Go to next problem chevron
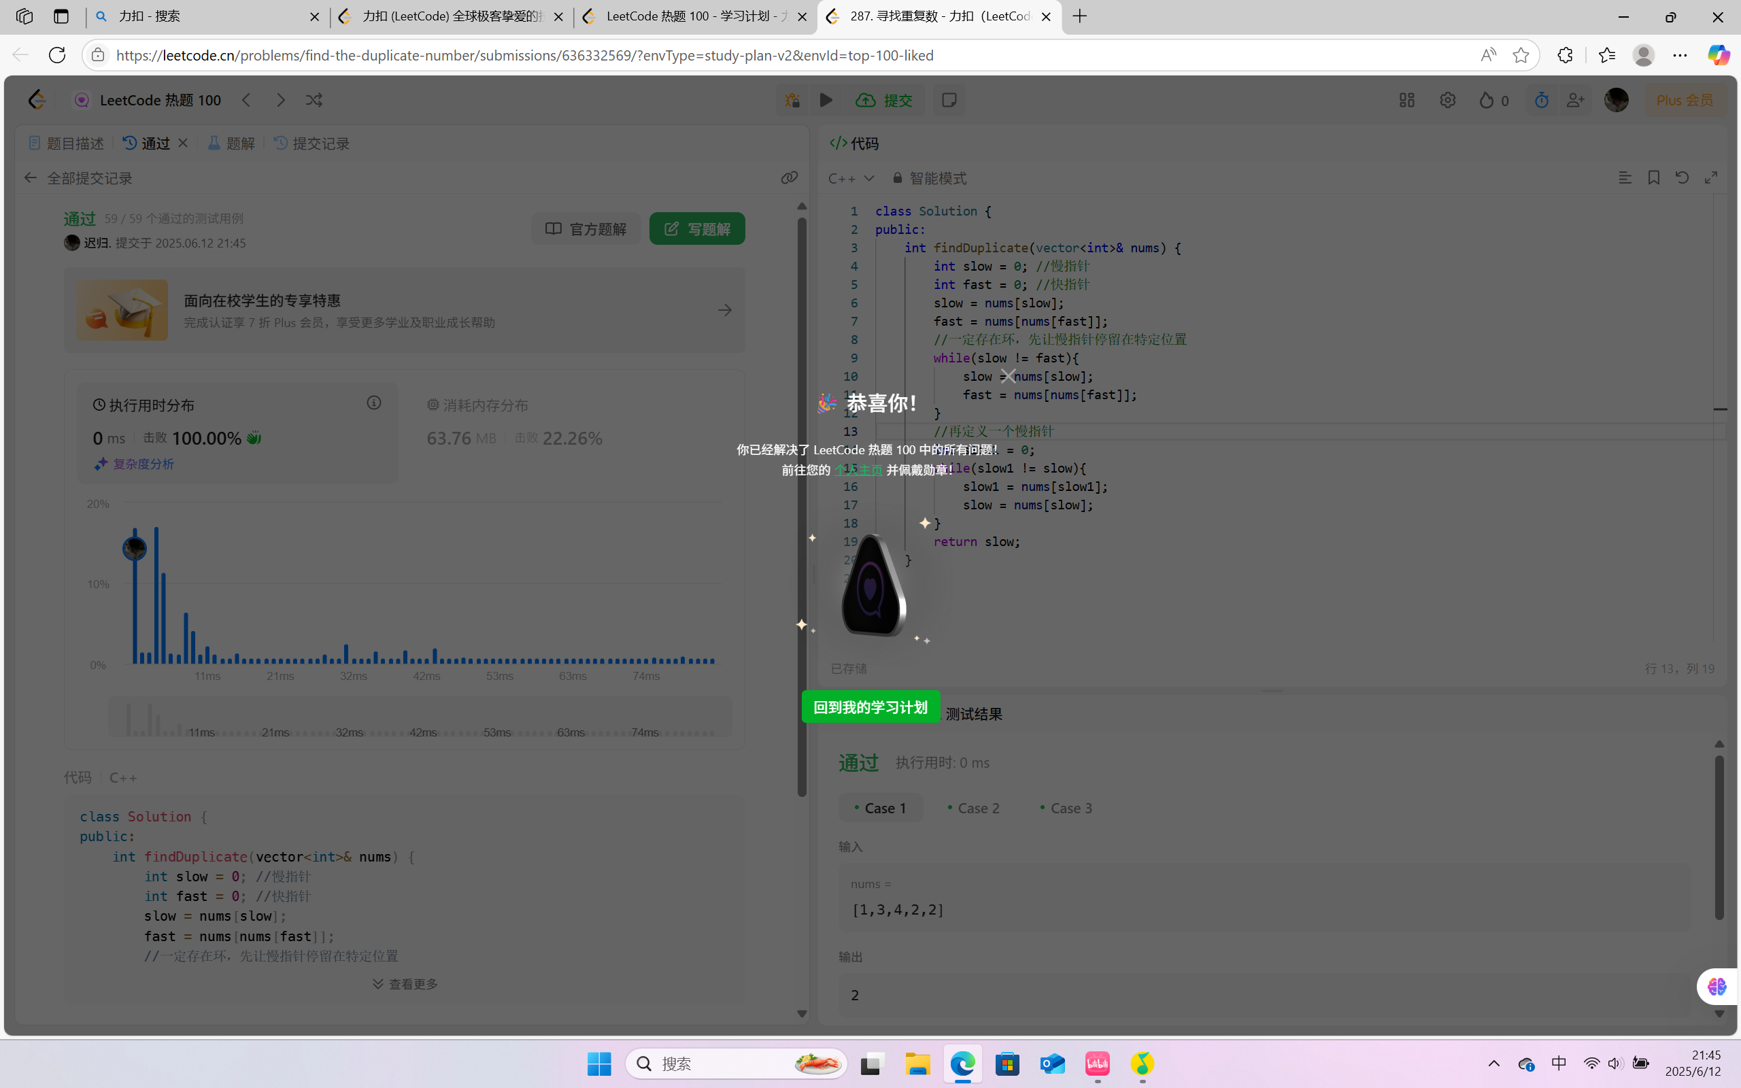Image resolution: width=1741 pixels, height=1088 pixels. 281,100
